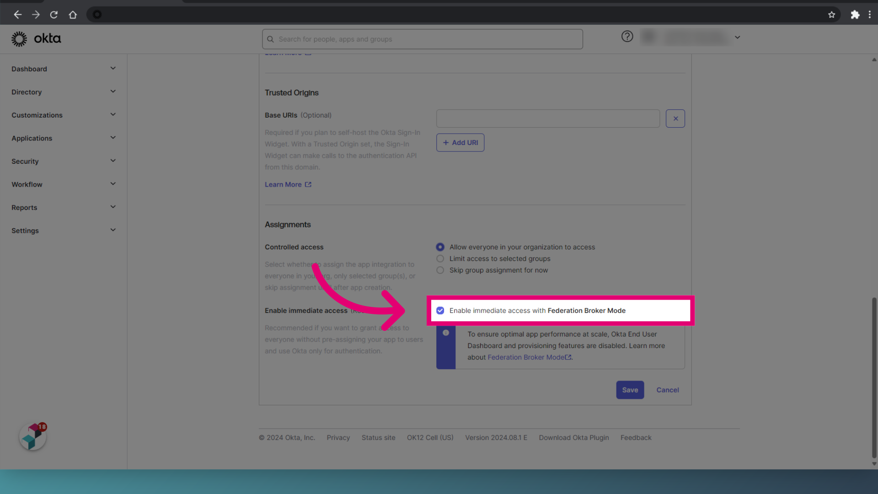Click the OK12 Cell (US) footer text
The height and width of the screenshot is (494, 878).
pos(430,438)
